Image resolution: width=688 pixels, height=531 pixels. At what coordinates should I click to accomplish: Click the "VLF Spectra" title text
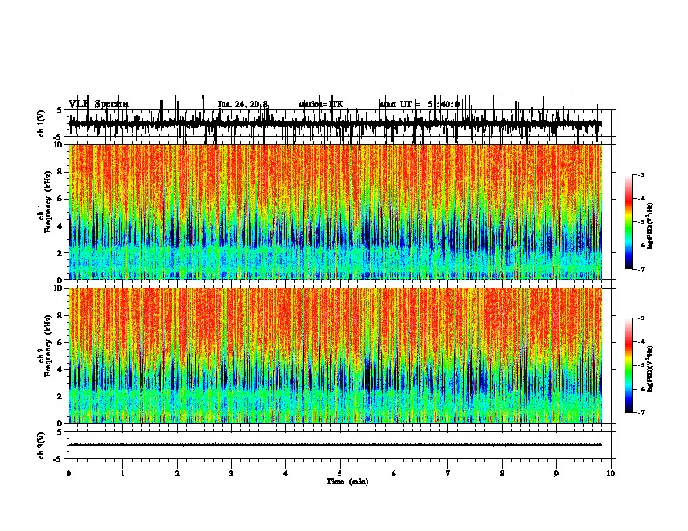(98, 104)
